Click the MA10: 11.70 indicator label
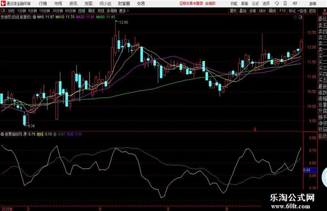This screenshot has width=327, height=211. [65, 17]
